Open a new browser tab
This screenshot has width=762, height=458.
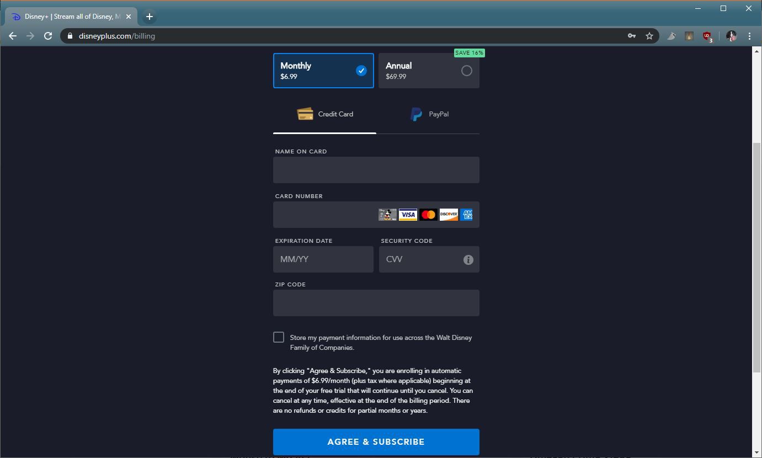tap(149, 17)
